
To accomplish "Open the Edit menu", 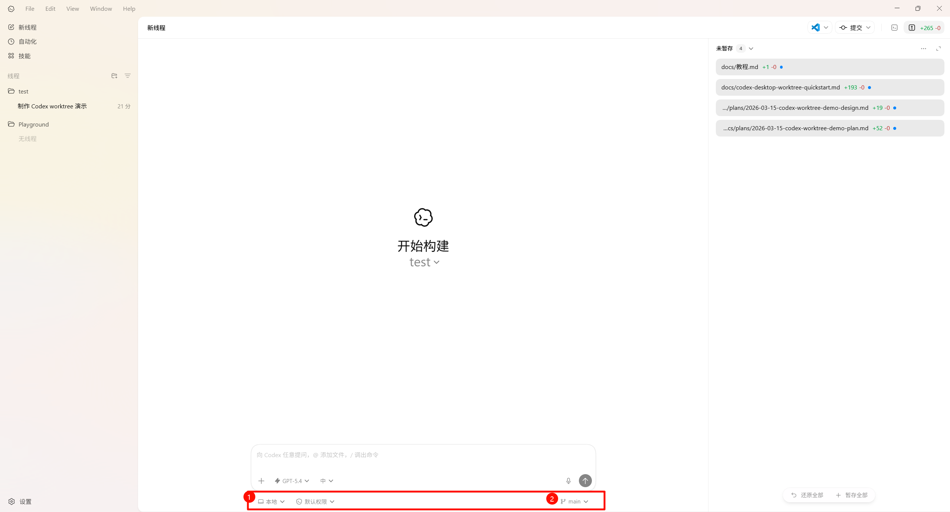I will (x=50, y=9).
